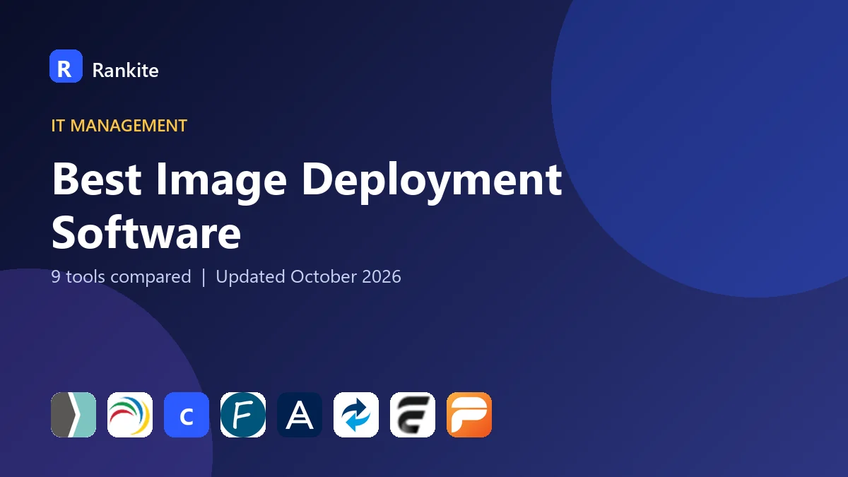
Task: Click the blue sync arrows app icon
Action: click(356, 415)
